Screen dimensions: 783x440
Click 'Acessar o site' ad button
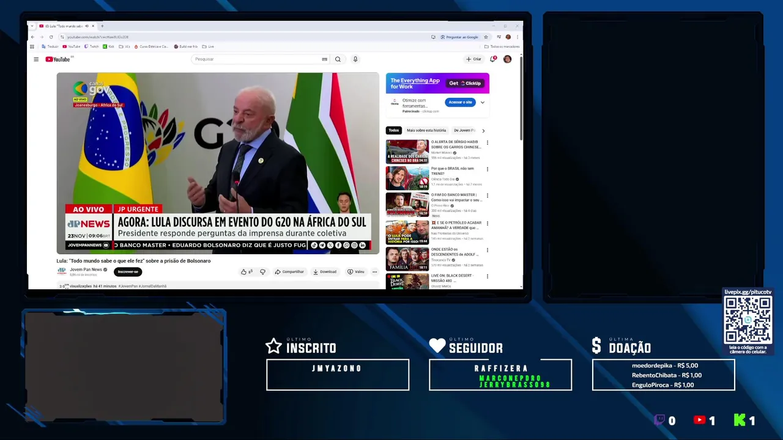click(460, 102)
